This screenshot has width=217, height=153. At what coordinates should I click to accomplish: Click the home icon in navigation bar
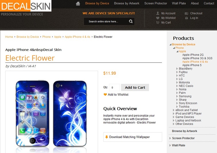click(78, 4)
